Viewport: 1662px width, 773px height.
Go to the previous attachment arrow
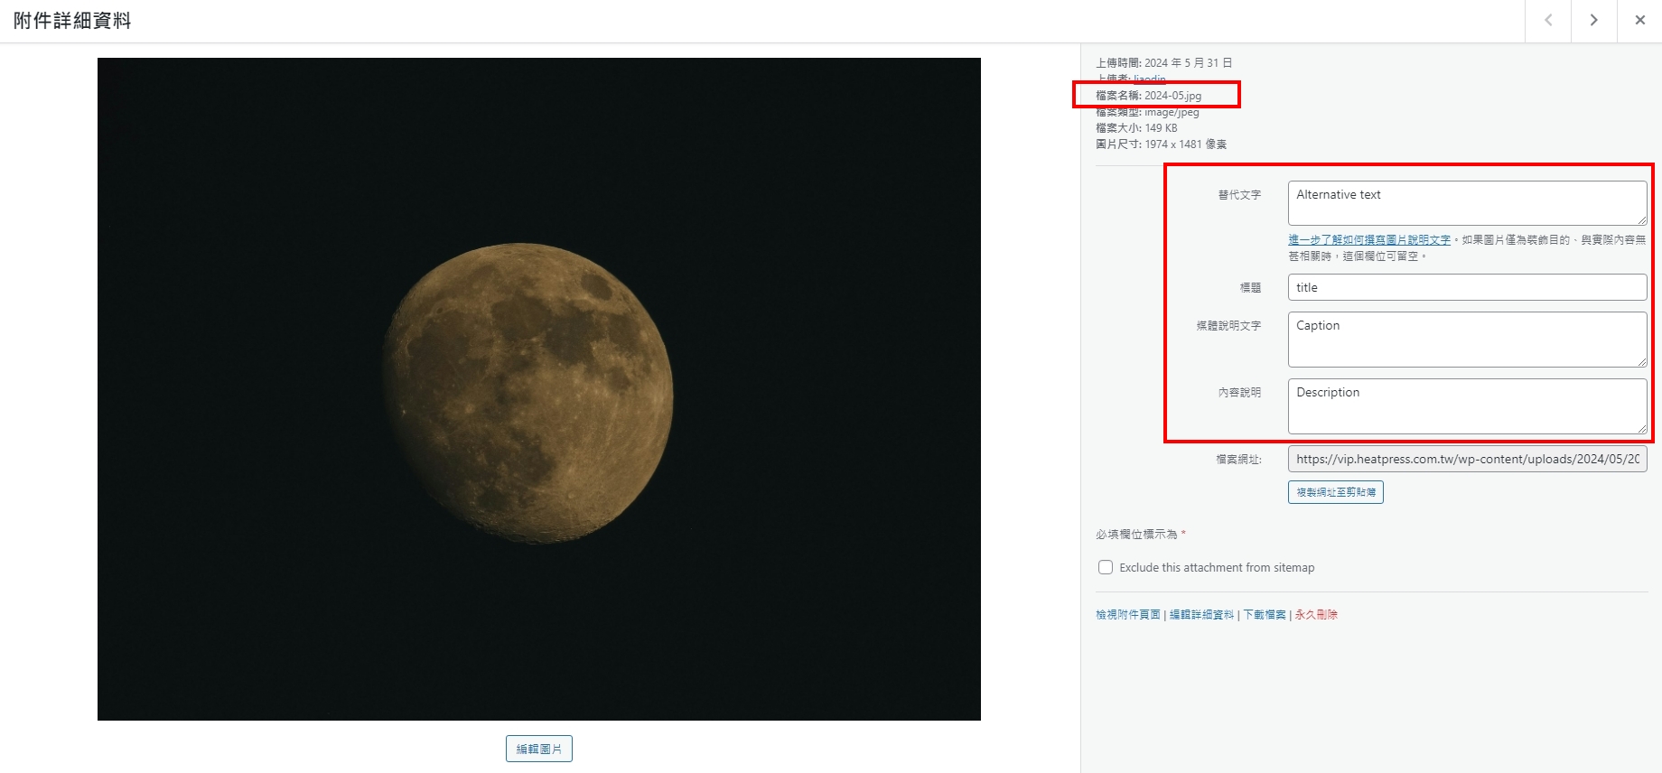pos(1548,21)
